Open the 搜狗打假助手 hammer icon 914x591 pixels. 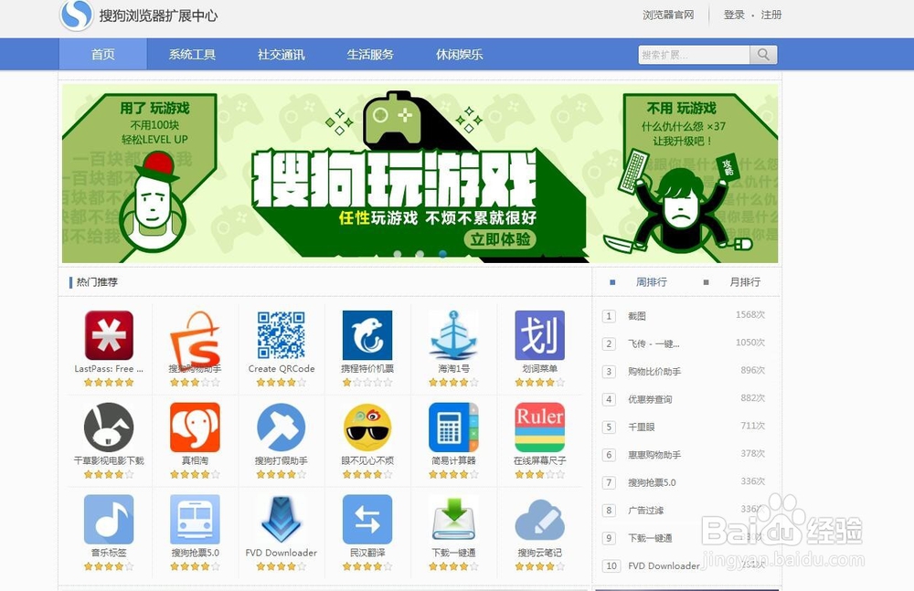click(x=282, y=427)
